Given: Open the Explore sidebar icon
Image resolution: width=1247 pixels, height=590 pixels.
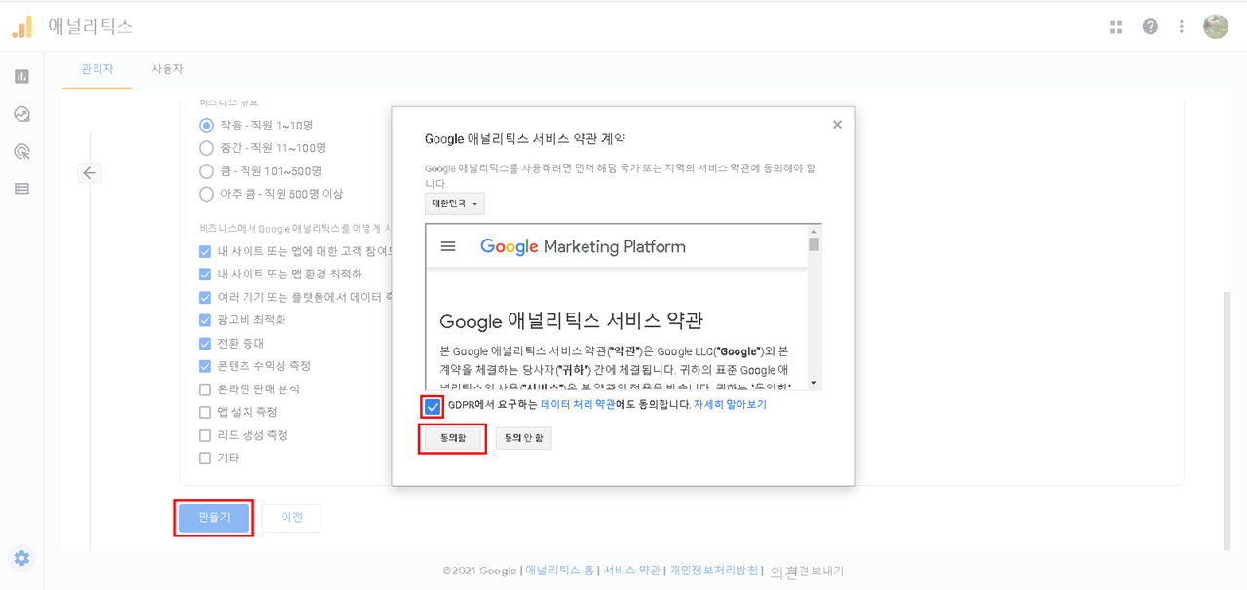Looking at the screenshot, I should click(21, 114).
